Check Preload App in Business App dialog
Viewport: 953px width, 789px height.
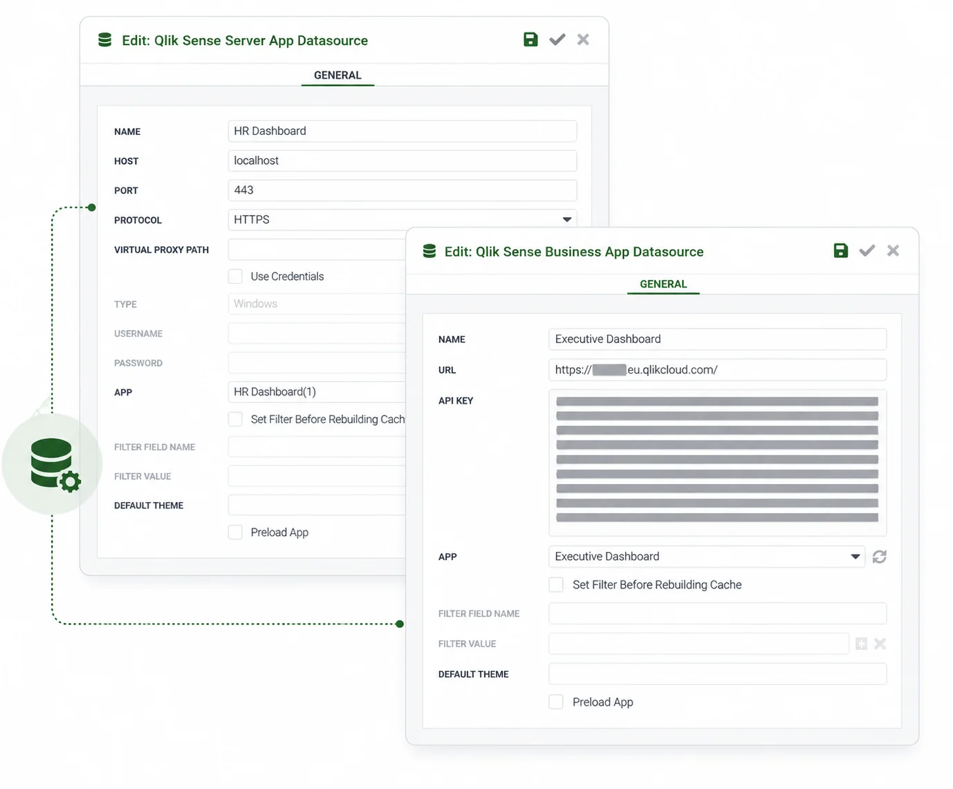(x=556, y=702)
